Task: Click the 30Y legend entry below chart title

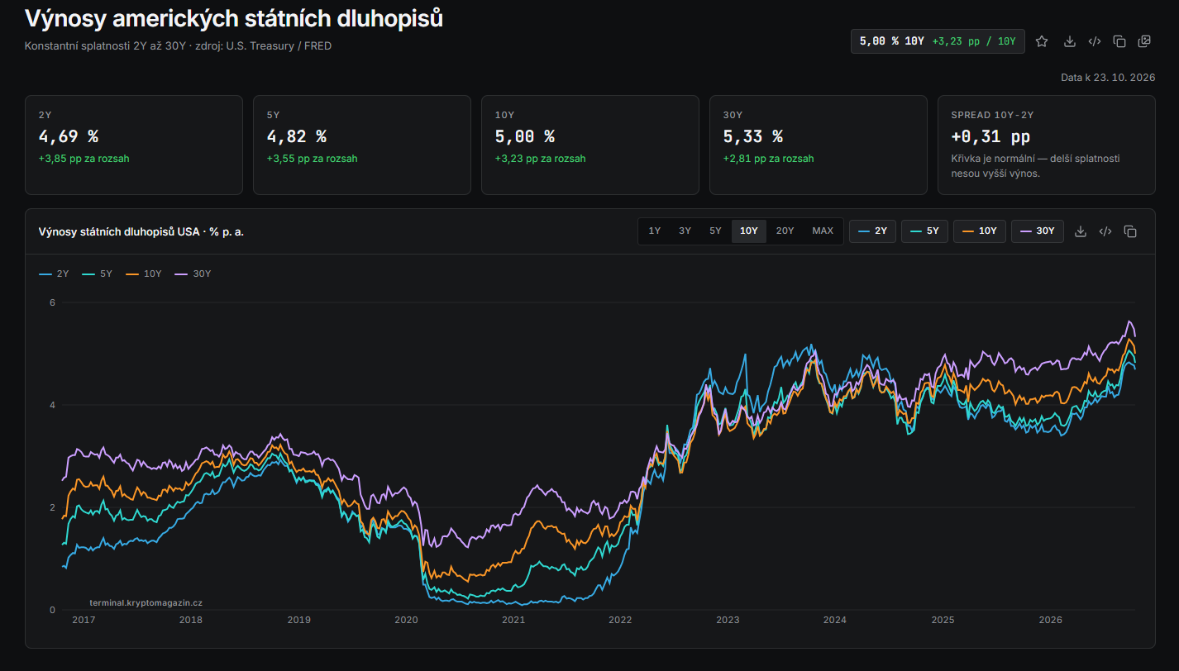Action: tap(193, 274)
